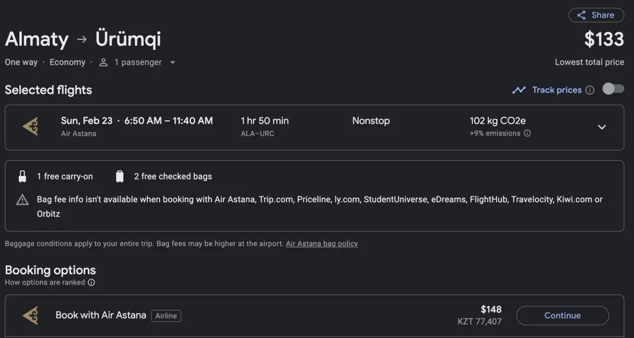
Task: Click the bag fee warning triangle icon
Action: (x=22, y=200)
